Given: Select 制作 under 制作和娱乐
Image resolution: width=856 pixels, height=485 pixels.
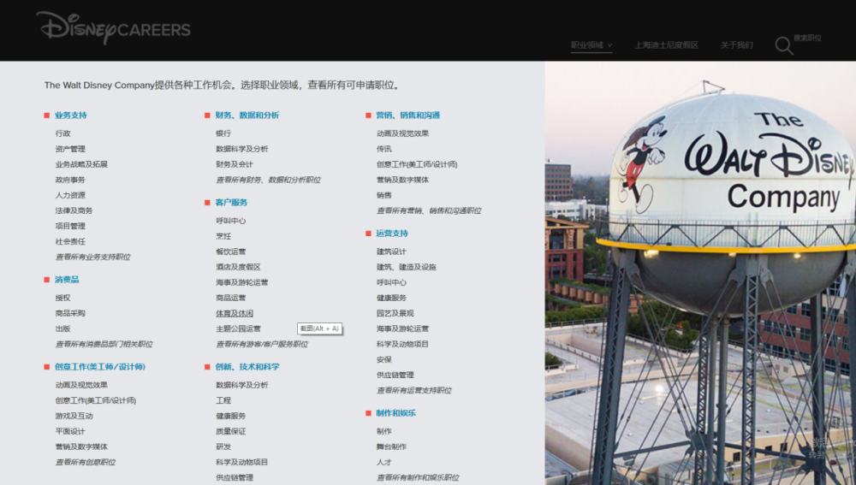Looking at the screenshot, I should click(x=383, y=431).
